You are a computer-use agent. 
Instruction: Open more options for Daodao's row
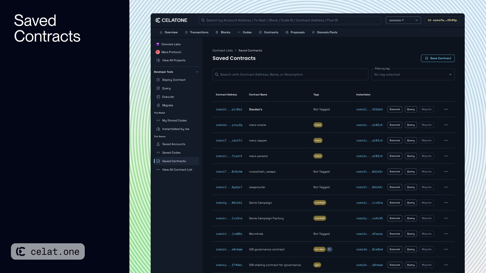coord(446,109)
